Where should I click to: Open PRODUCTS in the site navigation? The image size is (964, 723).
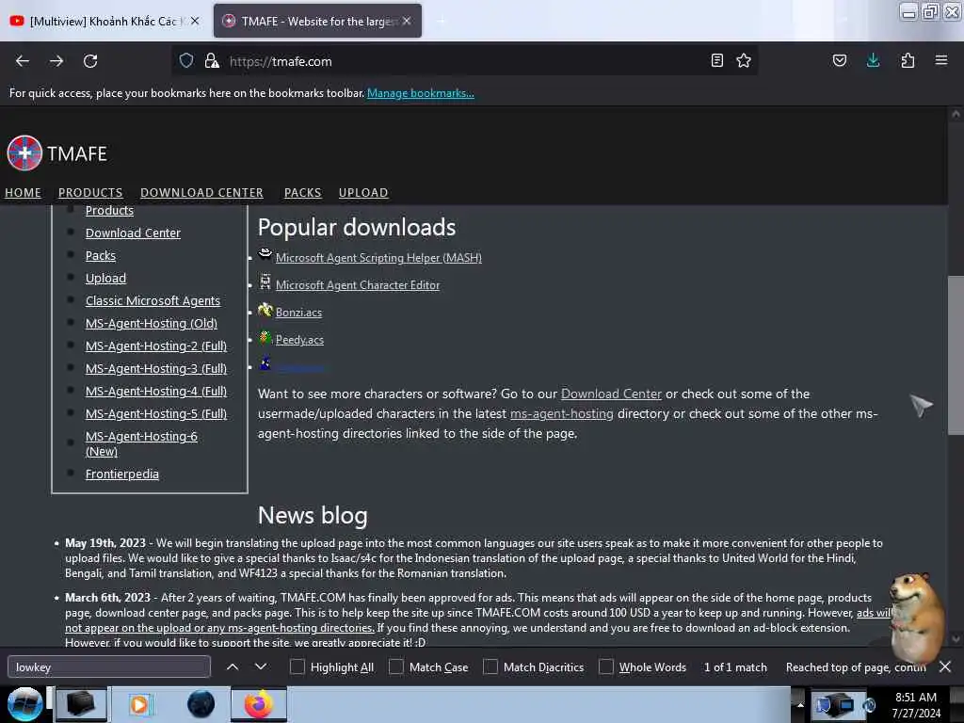point(90,192)
